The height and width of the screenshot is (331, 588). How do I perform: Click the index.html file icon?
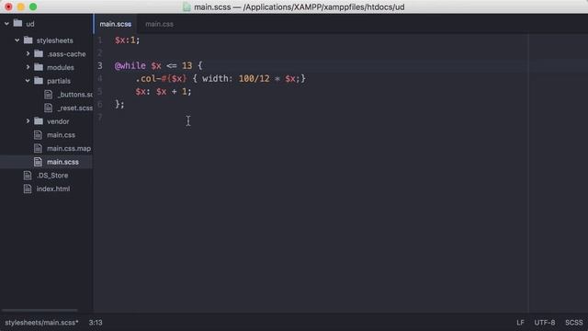(x=28, y=188)
